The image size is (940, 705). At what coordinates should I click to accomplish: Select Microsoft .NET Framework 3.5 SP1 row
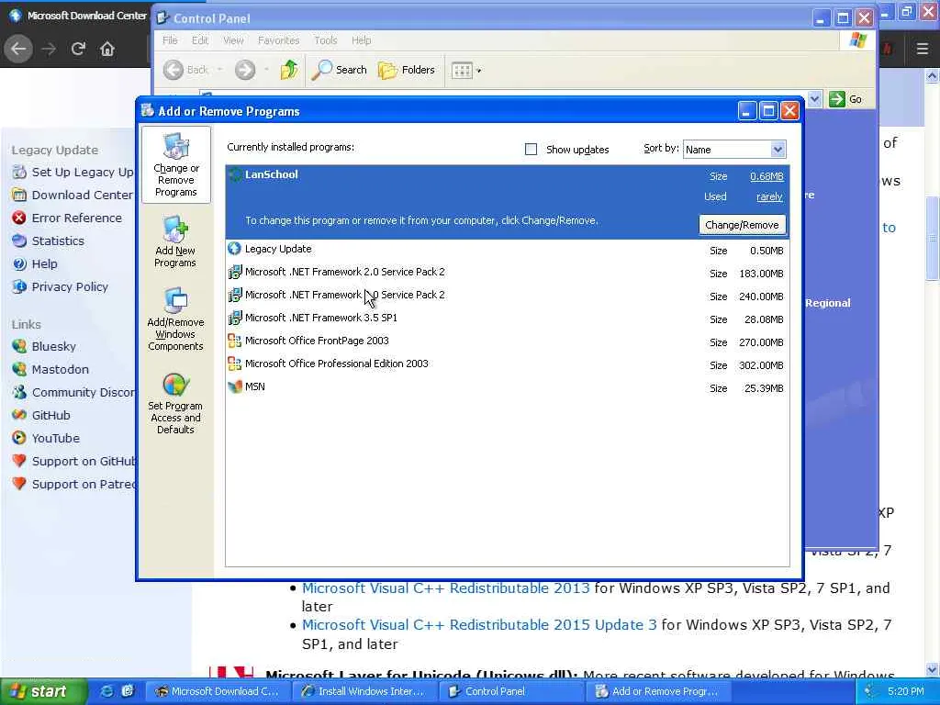click(x=507, y=319)
